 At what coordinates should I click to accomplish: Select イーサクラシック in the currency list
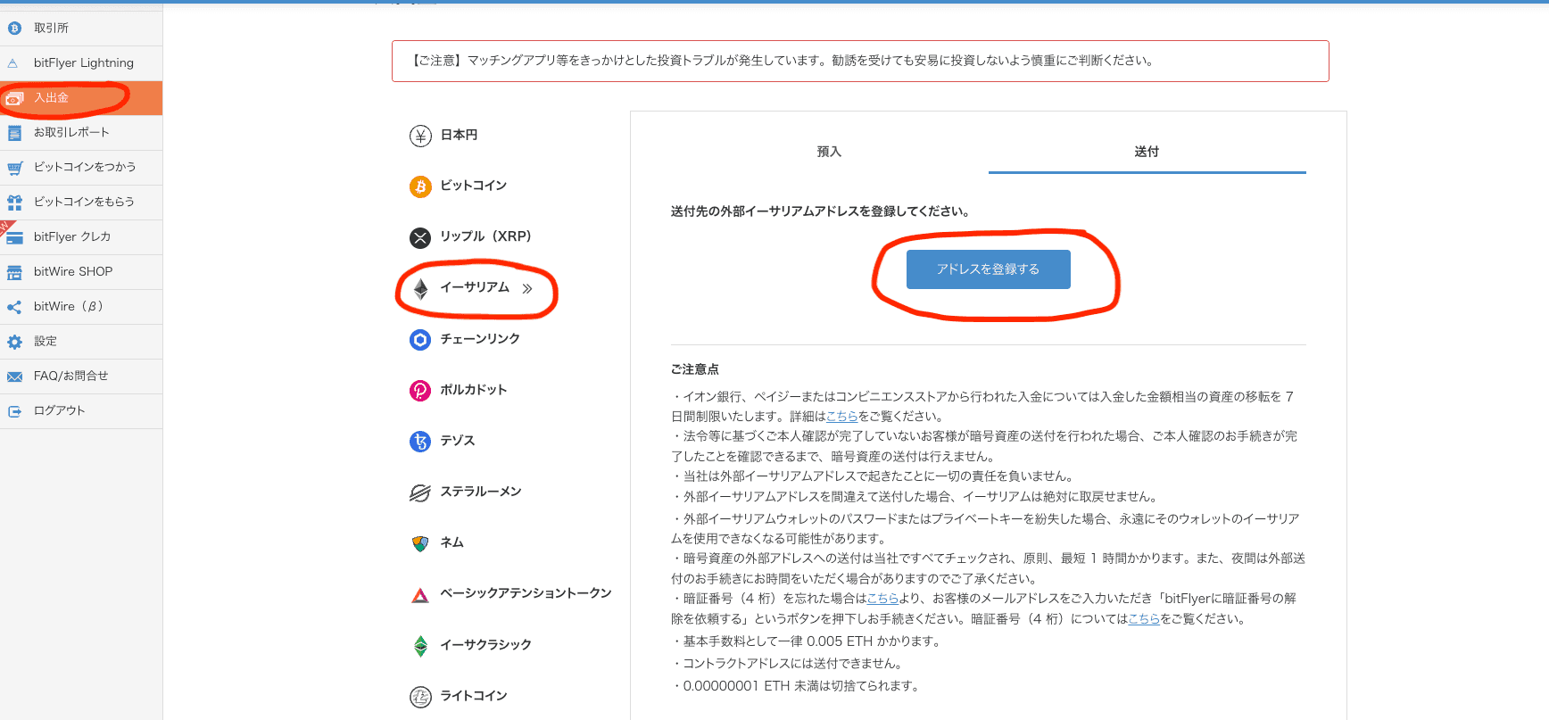(x=485, y=646)
